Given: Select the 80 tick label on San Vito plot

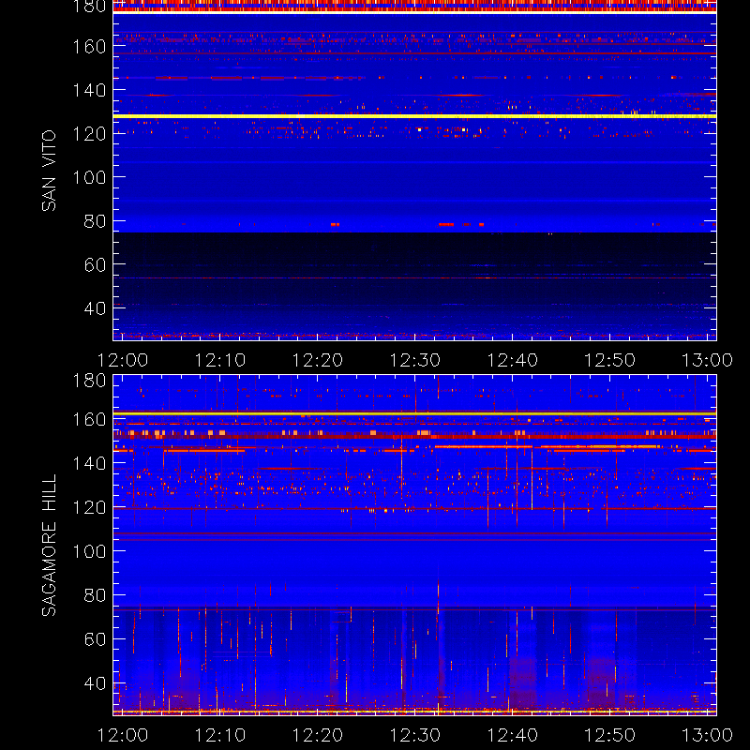Looking at the screenshot, I should click(x=95, y=221).
